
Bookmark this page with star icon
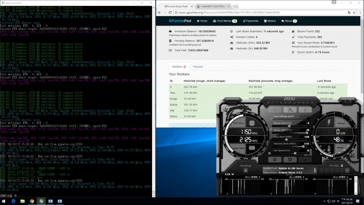pos(354,12)
